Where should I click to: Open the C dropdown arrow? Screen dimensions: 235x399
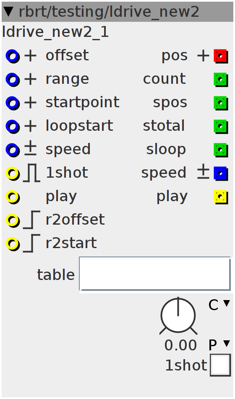226,303
